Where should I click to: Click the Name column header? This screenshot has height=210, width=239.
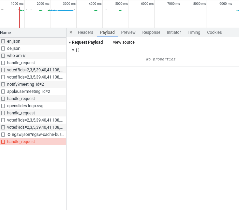click(33, 33)
